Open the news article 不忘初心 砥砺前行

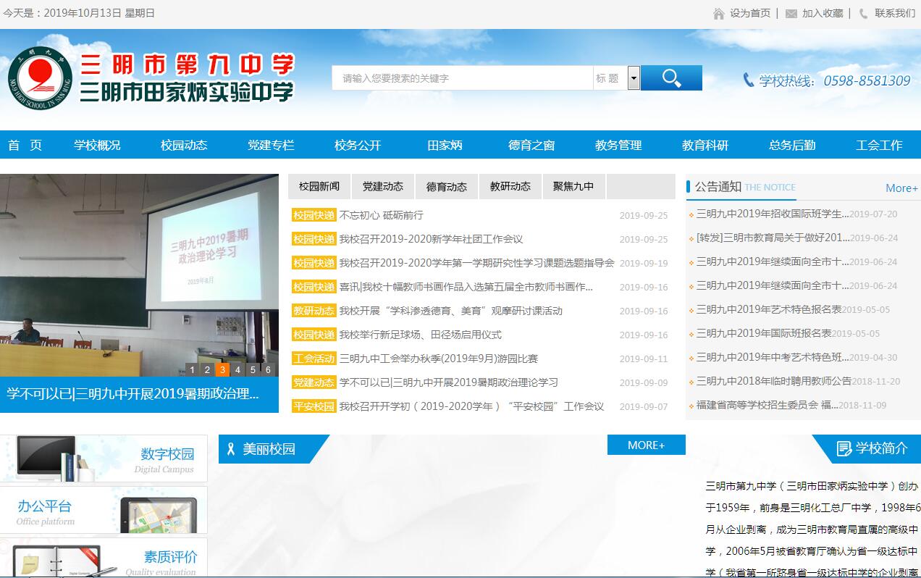381,215
